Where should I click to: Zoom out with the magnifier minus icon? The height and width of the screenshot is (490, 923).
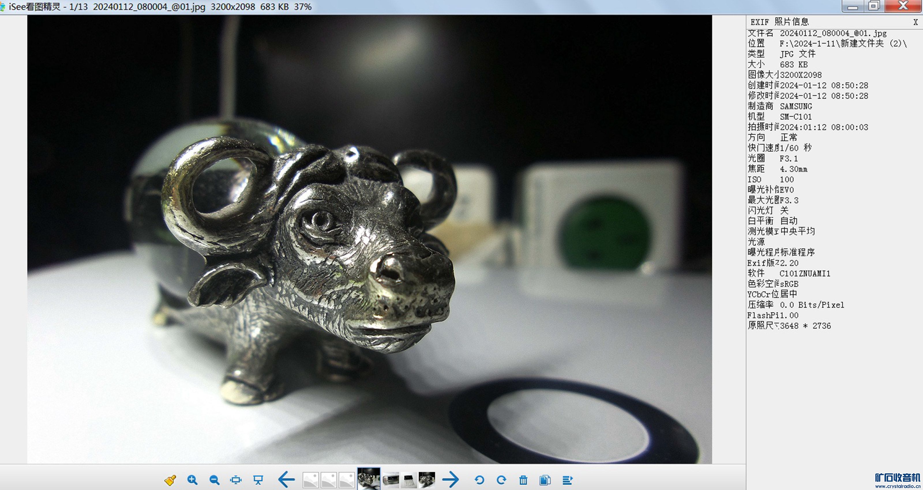tap(214, 480)
